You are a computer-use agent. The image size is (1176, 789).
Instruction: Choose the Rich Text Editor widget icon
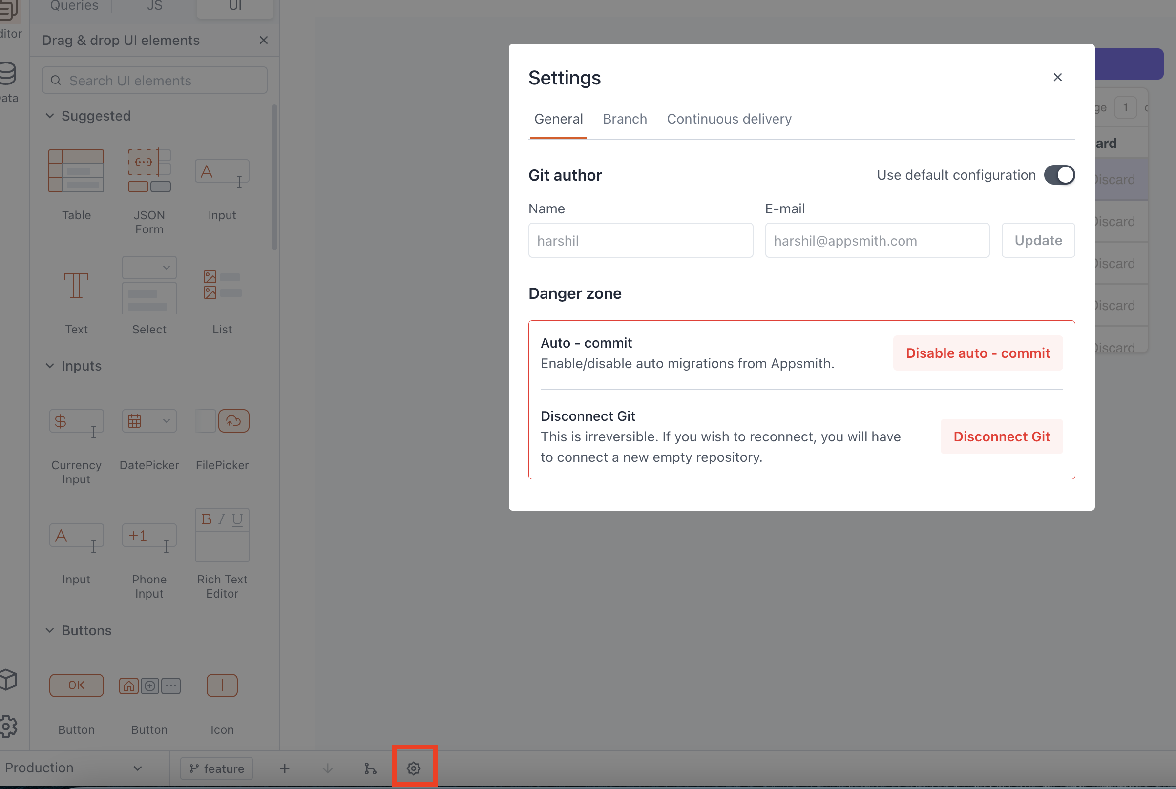pyautogui.click(x=222, y=535)
